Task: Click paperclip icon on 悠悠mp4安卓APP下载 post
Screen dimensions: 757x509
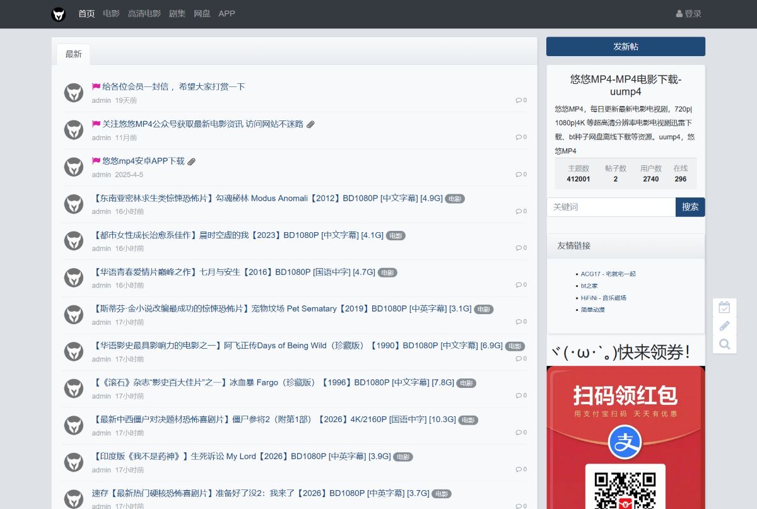Action: [x=192, y=161]
